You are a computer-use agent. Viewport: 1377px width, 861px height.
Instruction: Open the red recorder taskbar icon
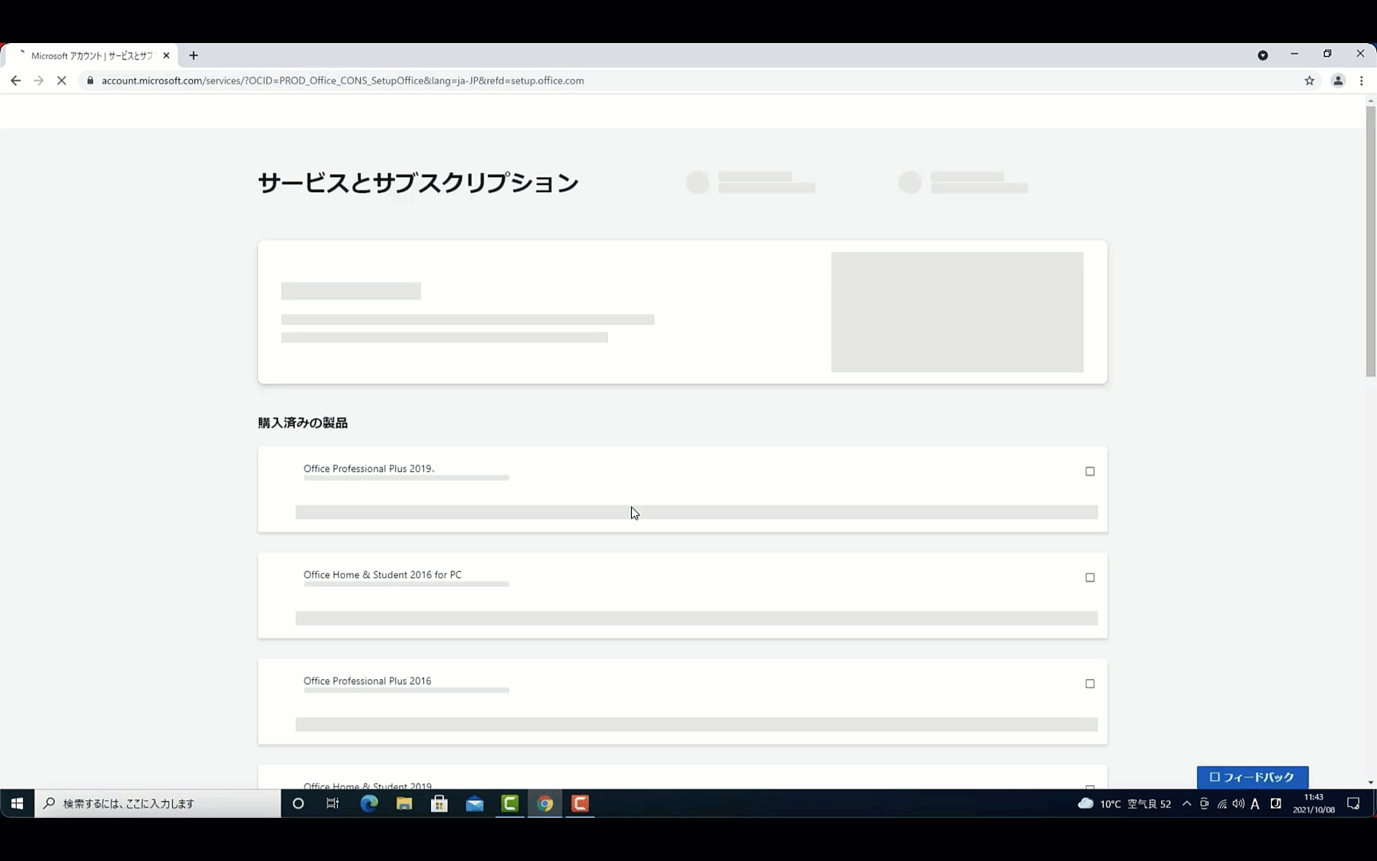[x=580, y=804]
